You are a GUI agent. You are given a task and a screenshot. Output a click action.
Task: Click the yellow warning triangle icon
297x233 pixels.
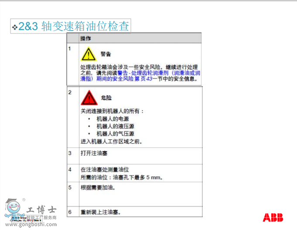(88, 54)
